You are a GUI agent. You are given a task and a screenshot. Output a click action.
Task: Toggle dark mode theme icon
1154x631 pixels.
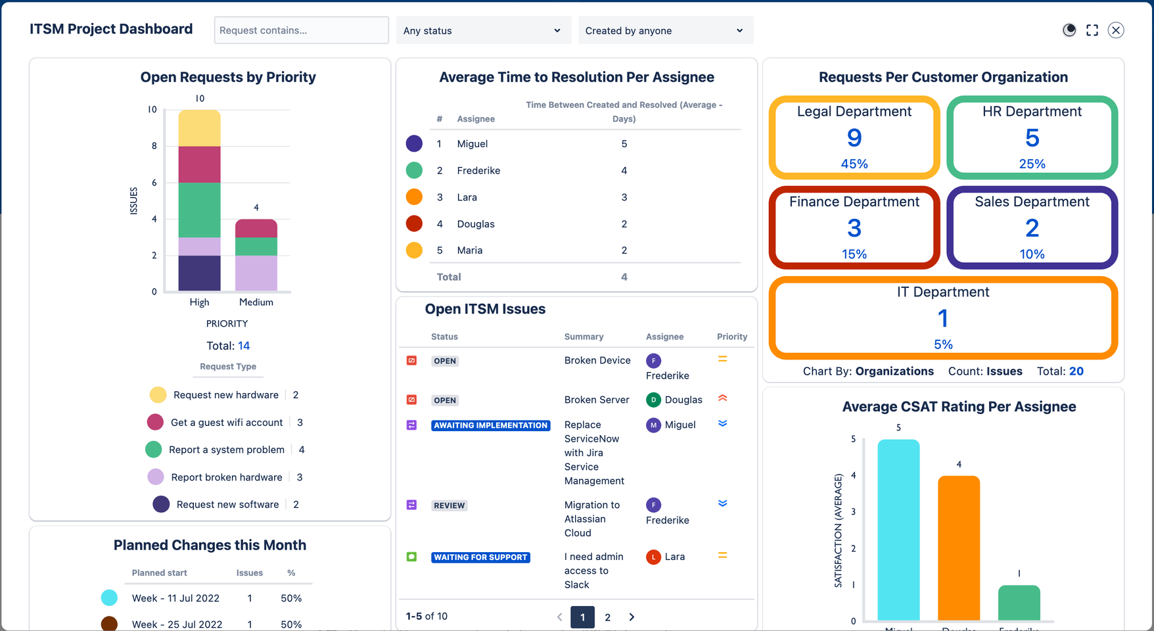[x=1069, y=30]
